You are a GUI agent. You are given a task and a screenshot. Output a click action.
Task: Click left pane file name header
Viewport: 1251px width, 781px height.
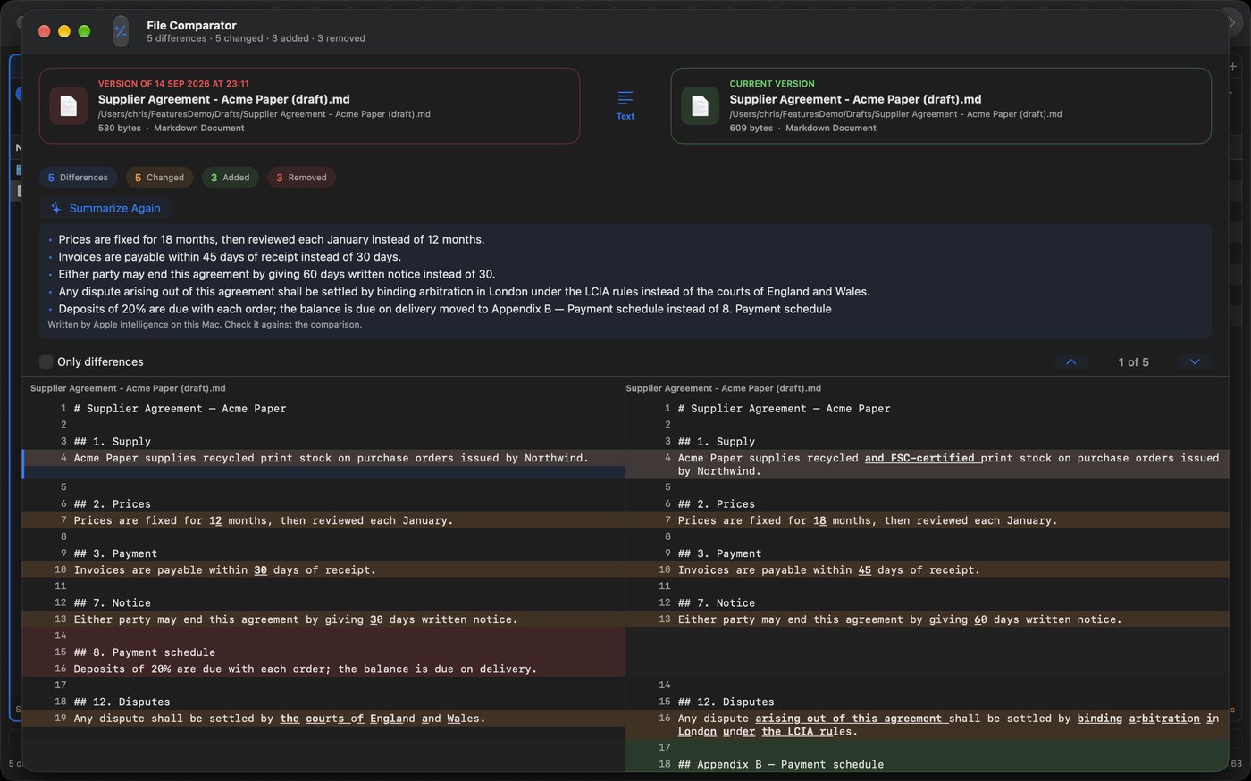128,388
